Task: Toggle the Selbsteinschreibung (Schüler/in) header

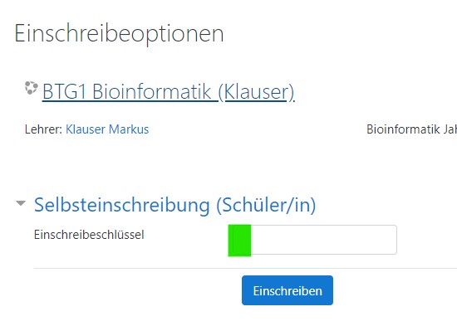Action: (174, 205)
